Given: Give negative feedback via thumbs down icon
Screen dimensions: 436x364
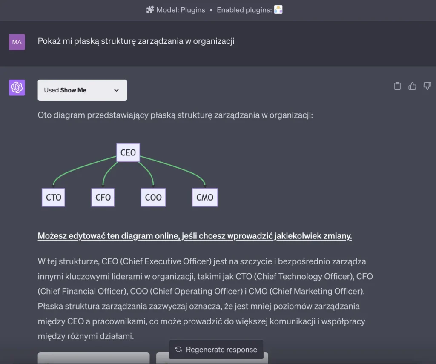Looking at the screenshot, I should click(427, 86).
